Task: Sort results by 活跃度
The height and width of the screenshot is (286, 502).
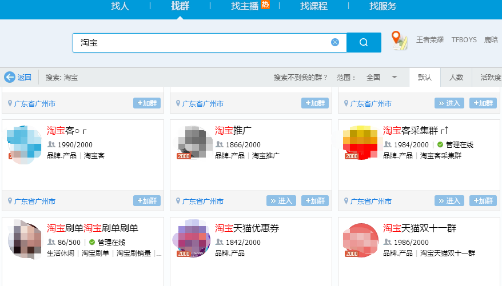Action: pyautogui.click(x=490, y=77)
